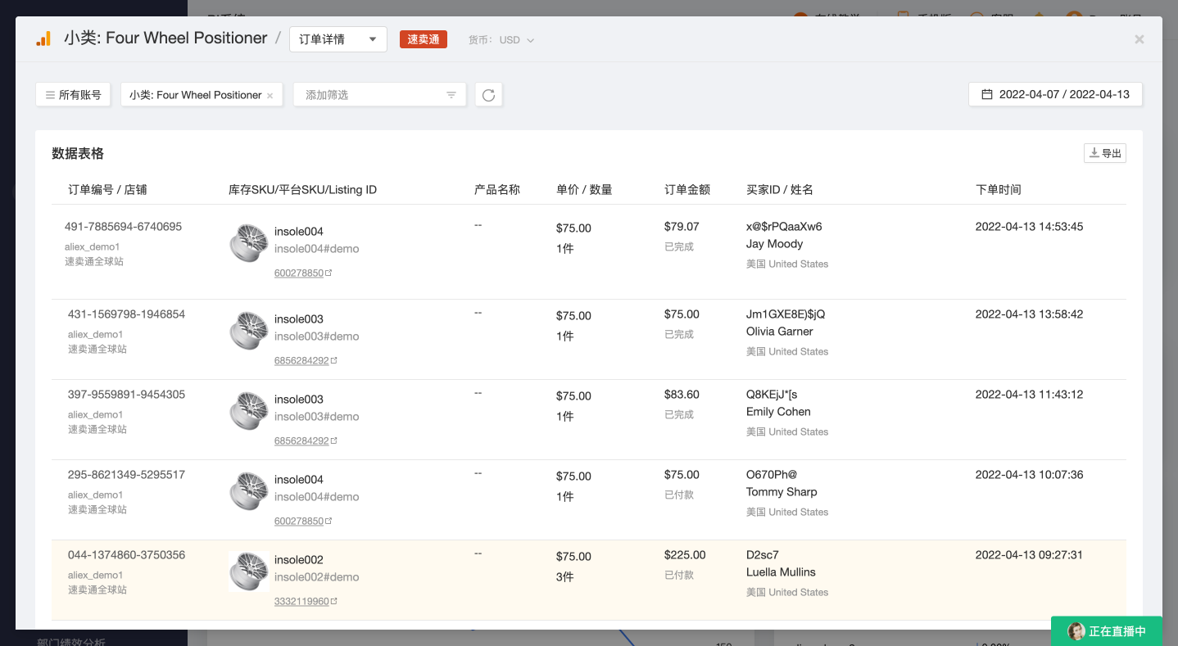Open first listing ID 6856284292 link
This screenshot has width=1178, height=646.
[x=301, y=361]
